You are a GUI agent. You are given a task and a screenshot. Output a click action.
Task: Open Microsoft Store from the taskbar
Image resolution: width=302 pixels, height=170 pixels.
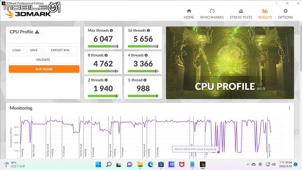click(x=161, y=165)
